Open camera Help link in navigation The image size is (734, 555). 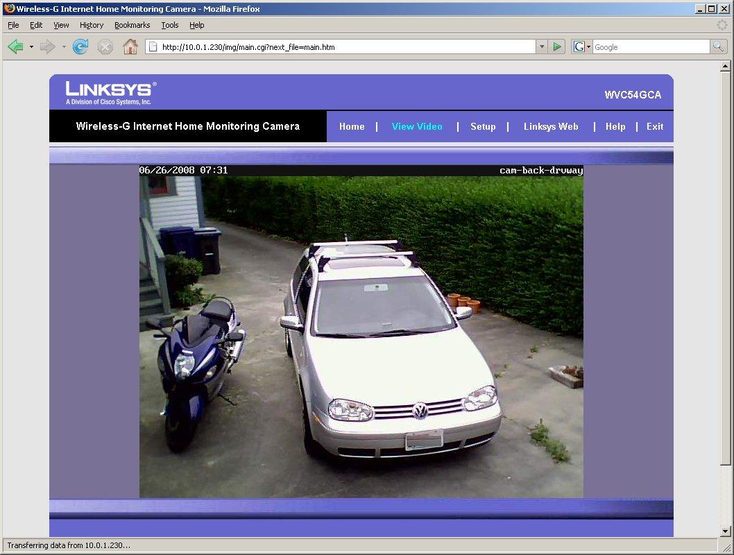615,126
